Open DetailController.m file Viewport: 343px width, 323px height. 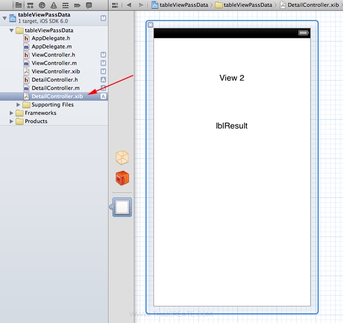click(x=55, y=88)
